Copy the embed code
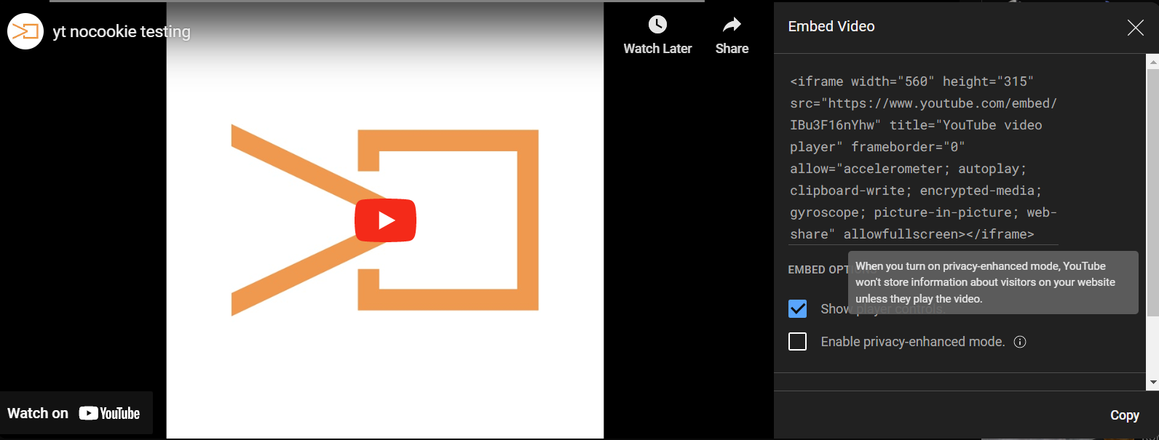This screenshot has height=440, width=1159. (x=1124, y=415)
